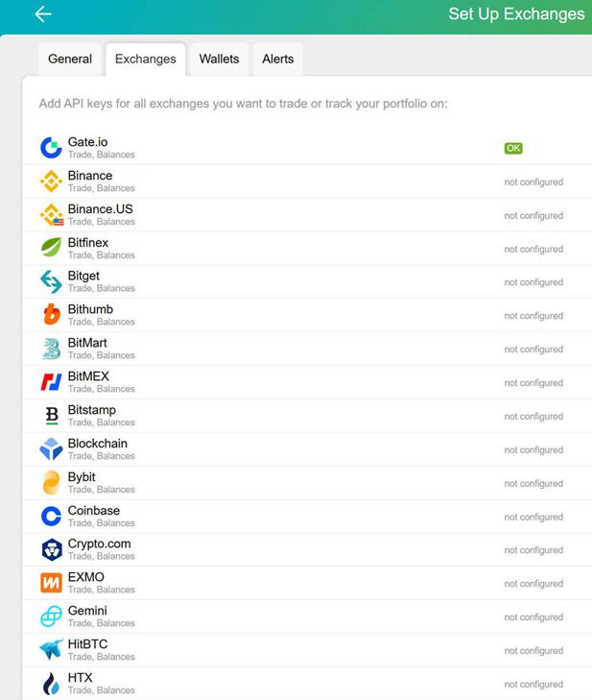
Task: Select the EXMO exchange name
Action: point(85,577)
